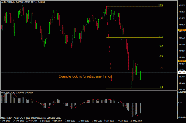Click the 0.86650 price scale value

[182, 51]
